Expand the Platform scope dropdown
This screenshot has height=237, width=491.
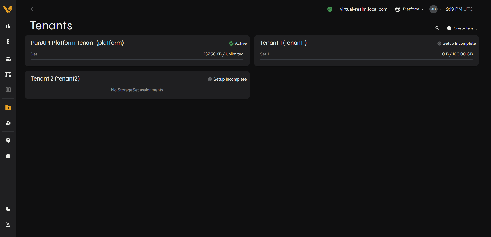pyautogui.click(x=409, y=9)
